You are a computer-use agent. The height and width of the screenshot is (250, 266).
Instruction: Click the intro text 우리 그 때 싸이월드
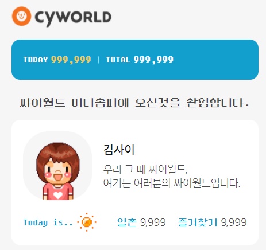[x=145, y=169]
